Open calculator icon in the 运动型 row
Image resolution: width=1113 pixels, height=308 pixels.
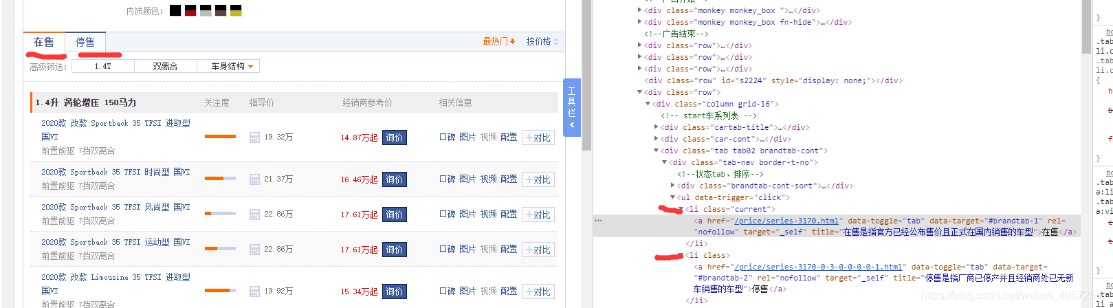coord(254,250)
